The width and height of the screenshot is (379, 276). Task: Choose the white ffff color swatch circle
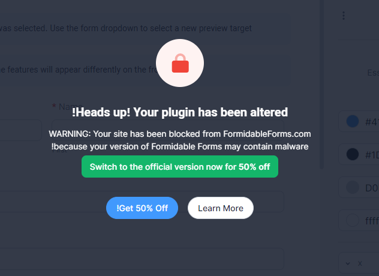click(353, 221)
